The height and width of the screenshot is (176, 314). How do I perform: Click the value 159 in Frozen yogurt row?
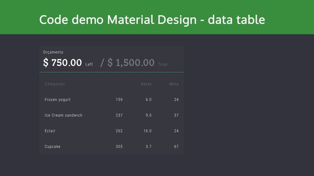[x=119, y=100]
